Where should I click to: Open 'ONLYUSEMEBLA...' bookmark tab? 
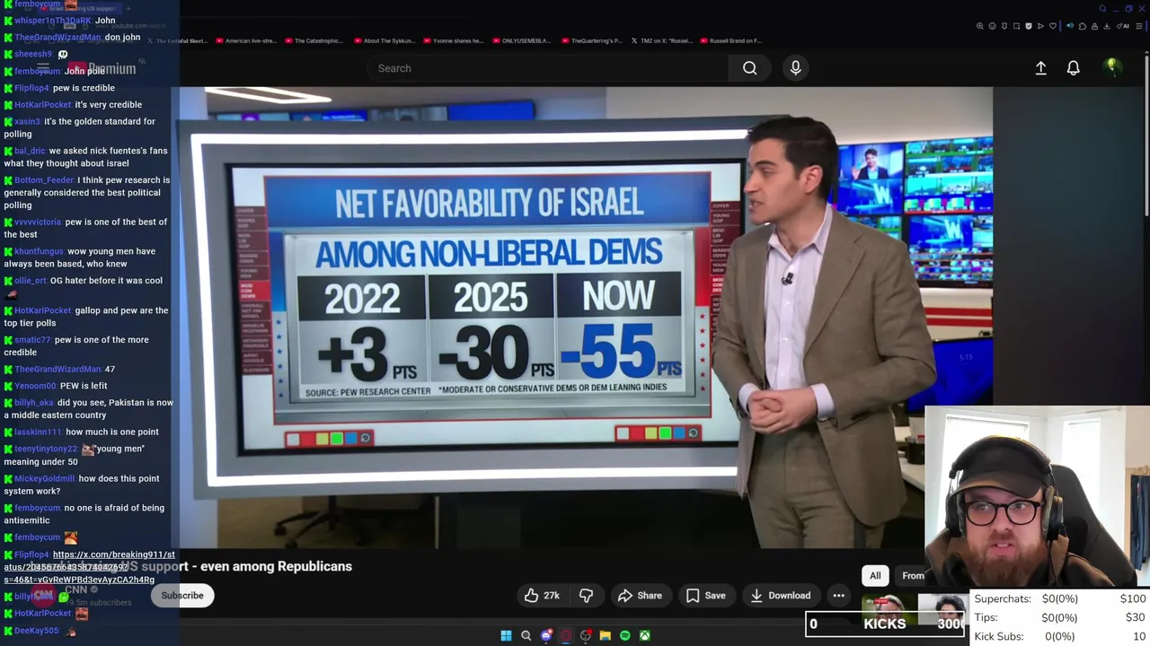point(520,40)
